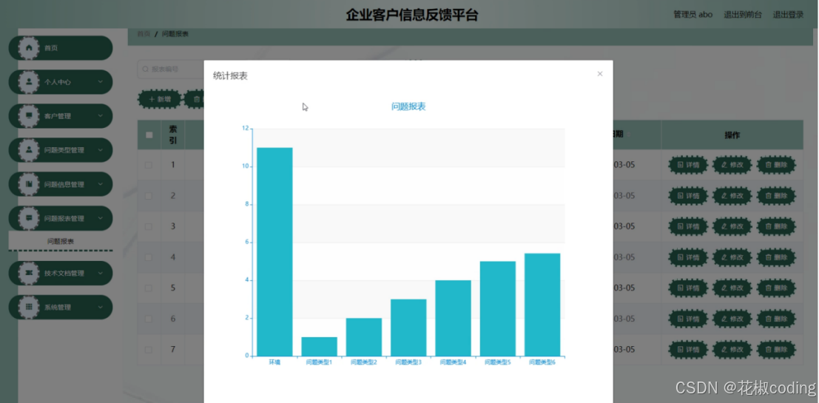
Task: Expand the 技术文档管理 menu chevron
Action: pos(101,273)
